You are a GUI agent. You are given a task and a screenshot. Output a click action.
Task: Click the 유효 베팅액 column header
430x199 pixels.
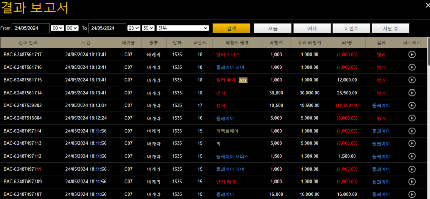pyautogui.click(x=309, y=43)
